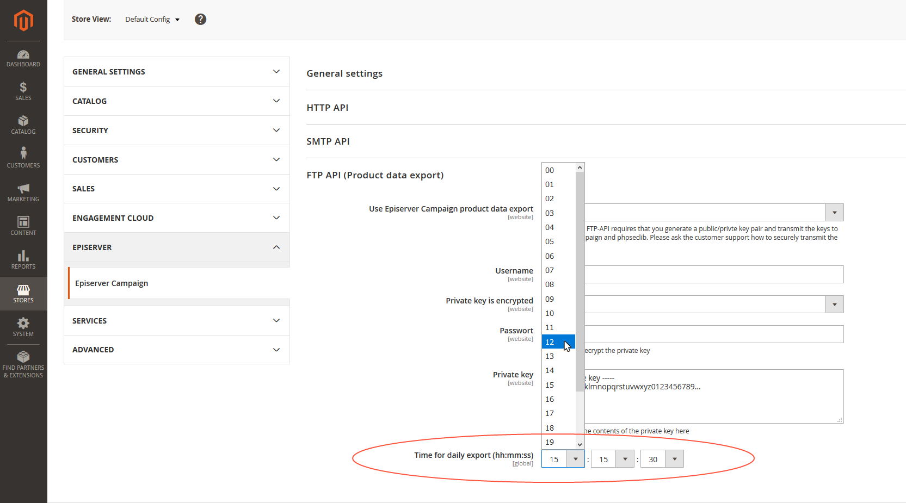Image resolution: width=906 pixels, height=503 pixels.
Task: Open the Store View Default Config dropdown
Action: pos(152,19)
